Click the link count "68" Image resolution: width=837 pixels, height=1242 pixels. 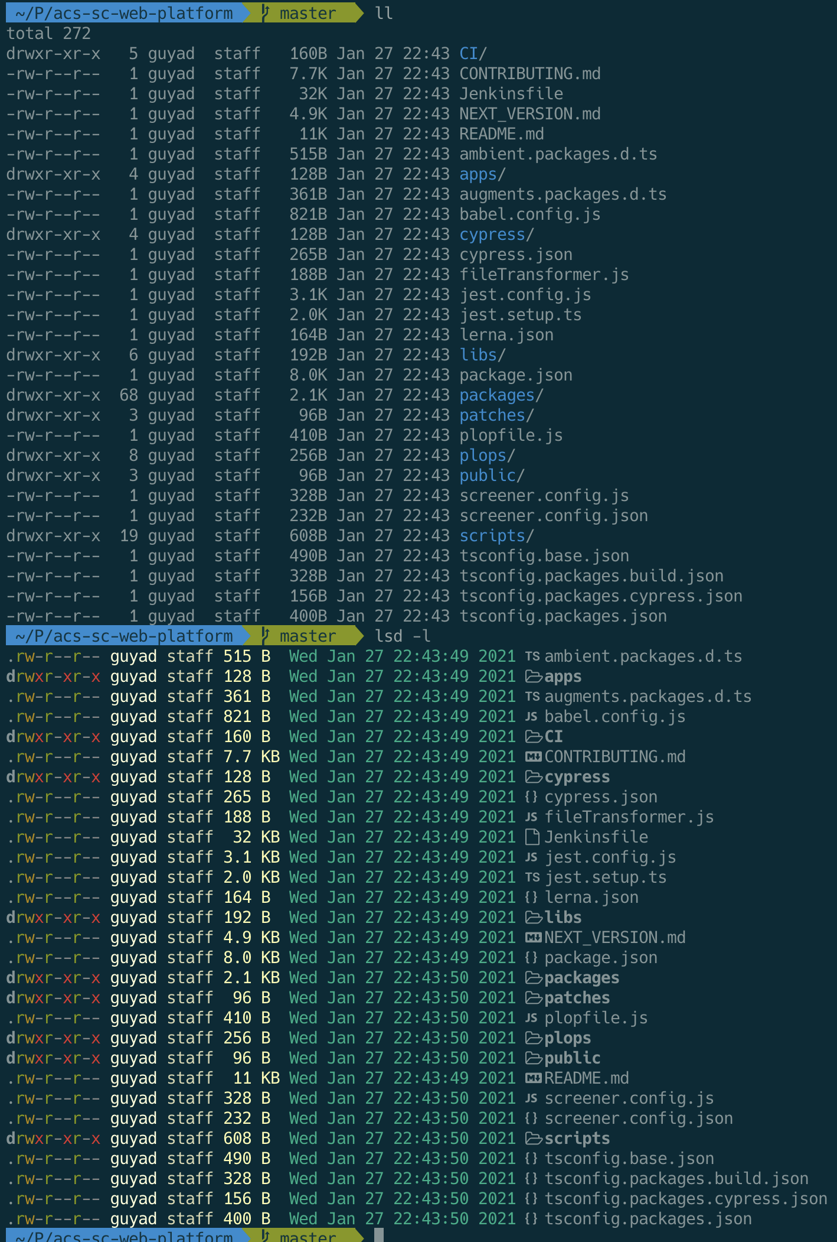(129, 395)
